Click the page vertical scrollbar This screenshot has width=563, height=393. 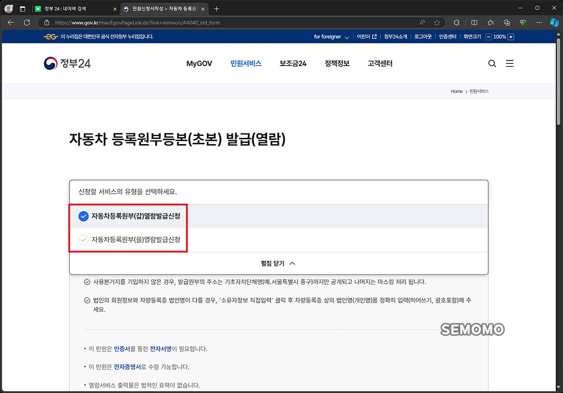tap(559, 83)
